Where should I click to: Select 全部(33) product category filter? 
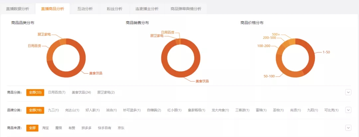[35, 93]
